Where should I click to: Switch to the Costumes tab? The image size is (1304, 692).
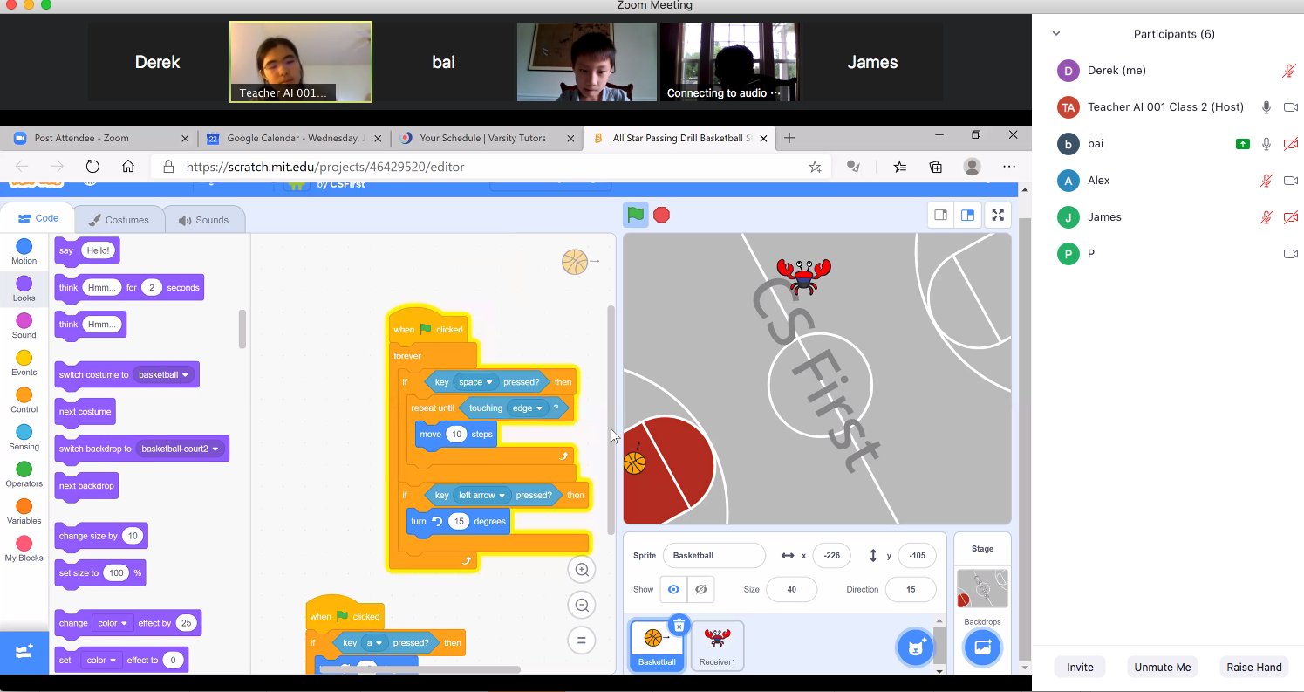[119, 220]
